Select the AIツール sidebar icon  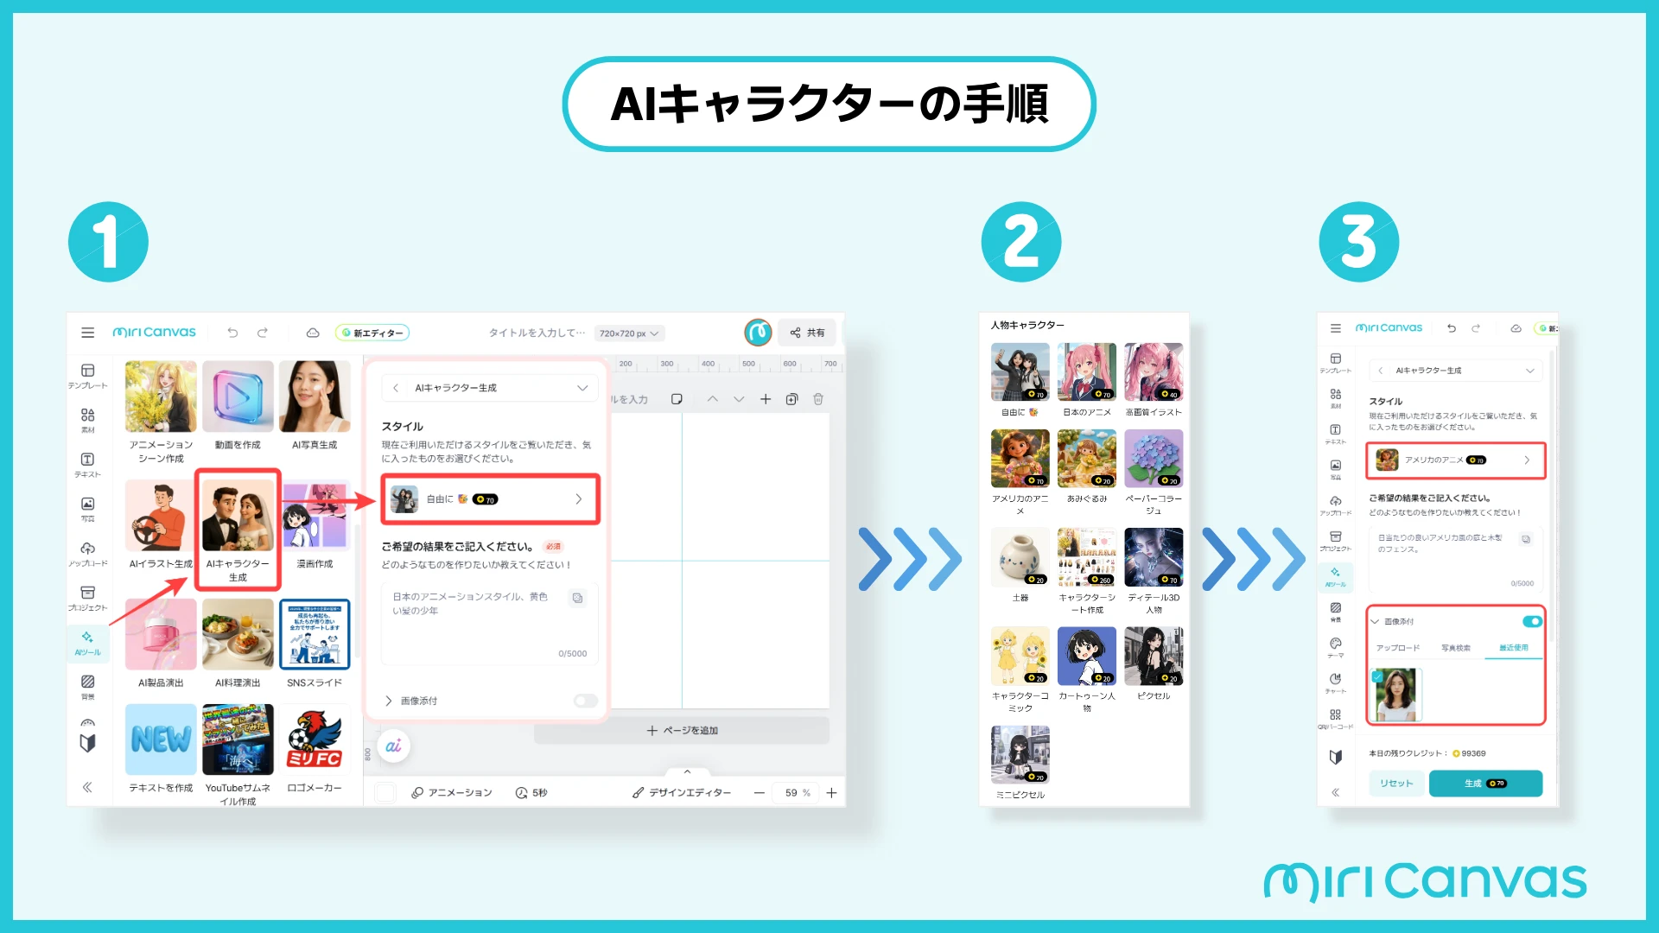pyautogui.click(x=87, y=643)
